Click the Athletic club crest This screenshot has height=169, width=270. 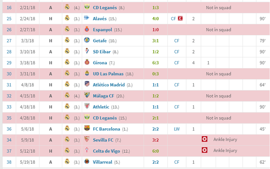click(87, 107)
